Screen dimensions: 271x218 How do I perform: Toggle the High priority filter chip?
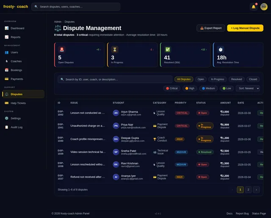190,88
